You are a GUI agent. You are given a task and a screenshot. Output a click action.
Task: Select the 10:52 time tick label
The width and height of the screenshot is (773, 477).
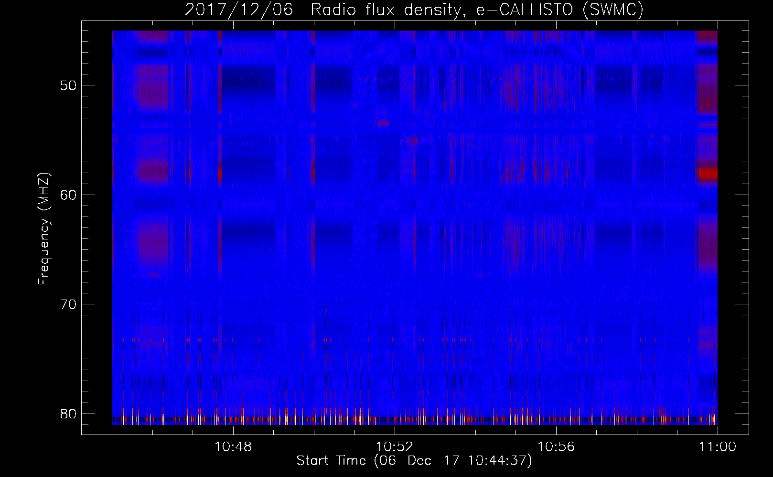tap(395, 447)
